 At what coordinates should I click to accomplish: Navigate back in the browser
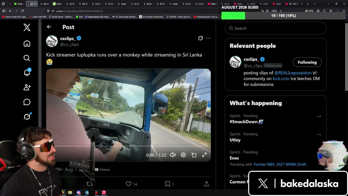click(10, 11)
